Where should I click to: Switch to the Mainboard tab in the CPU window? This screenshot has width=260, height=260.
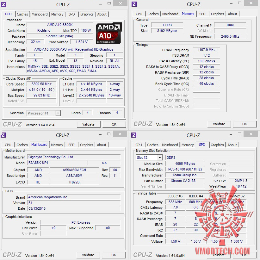(40, 14)
